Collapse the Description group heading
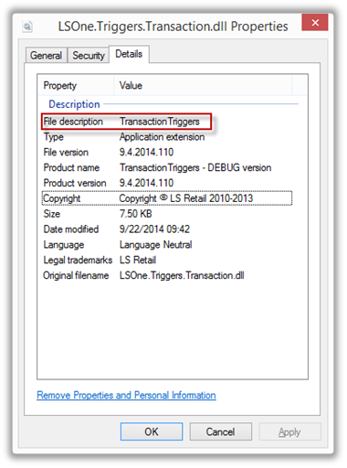This screenshot has width=347, height=468. point(74,104)
